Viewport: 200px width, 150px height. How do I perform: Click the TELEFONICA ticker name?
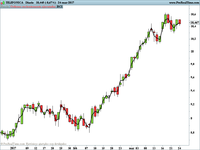[x=14, y=2]
